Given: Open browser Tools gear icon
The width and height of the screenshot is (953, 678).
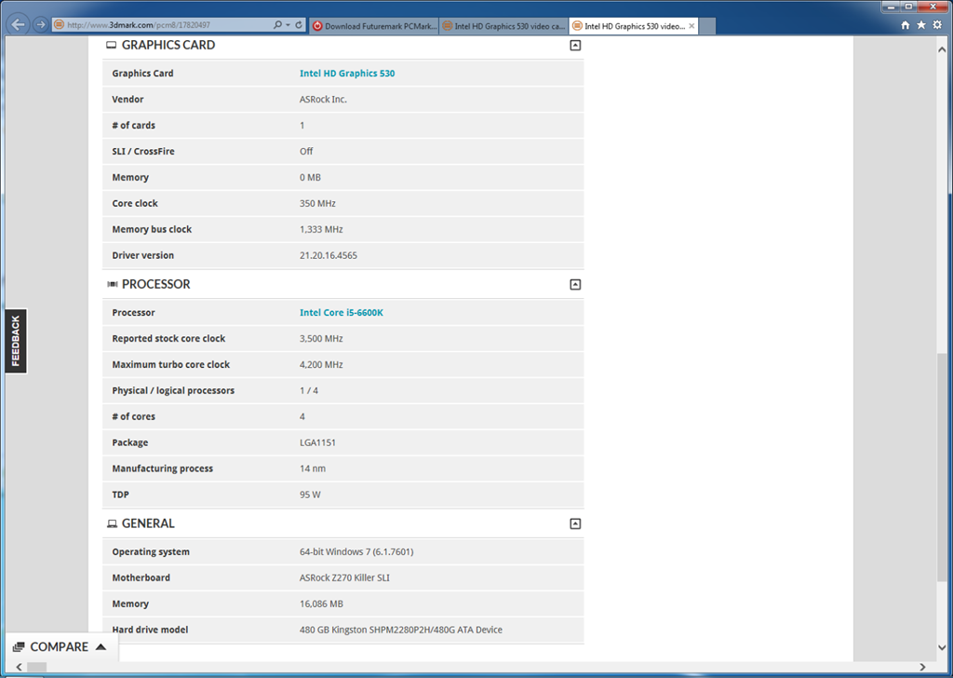Looking at the screenshot, I should (x=938, y=25).
